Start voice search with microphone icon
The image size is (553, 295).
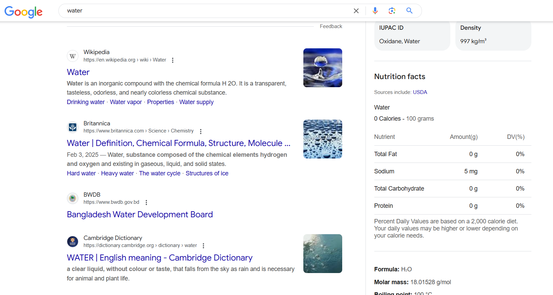375,11
